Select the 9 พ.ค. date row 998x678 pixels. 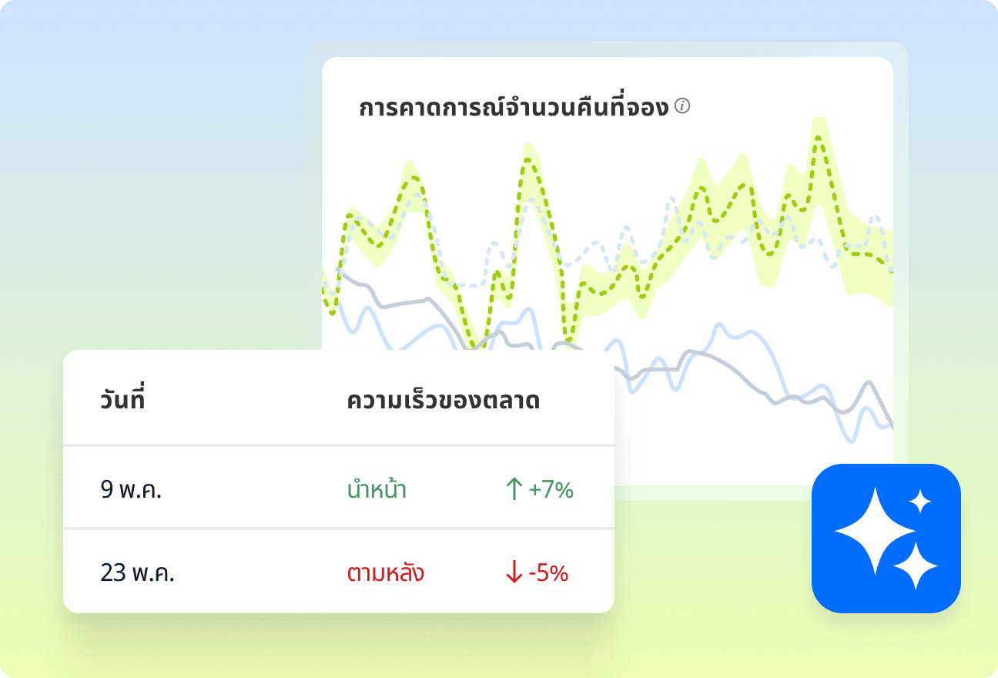(x=131, y=490)
